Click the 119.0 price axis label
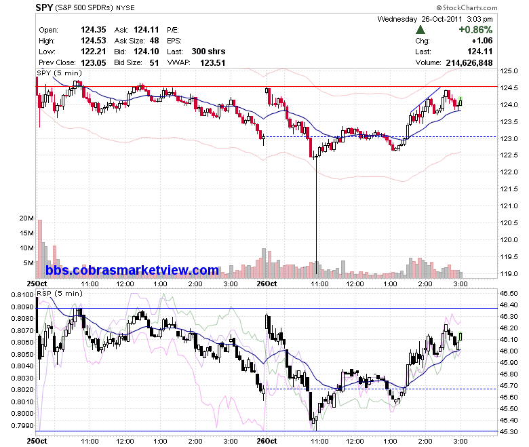 pyautogui.click(x=509, y=273)
